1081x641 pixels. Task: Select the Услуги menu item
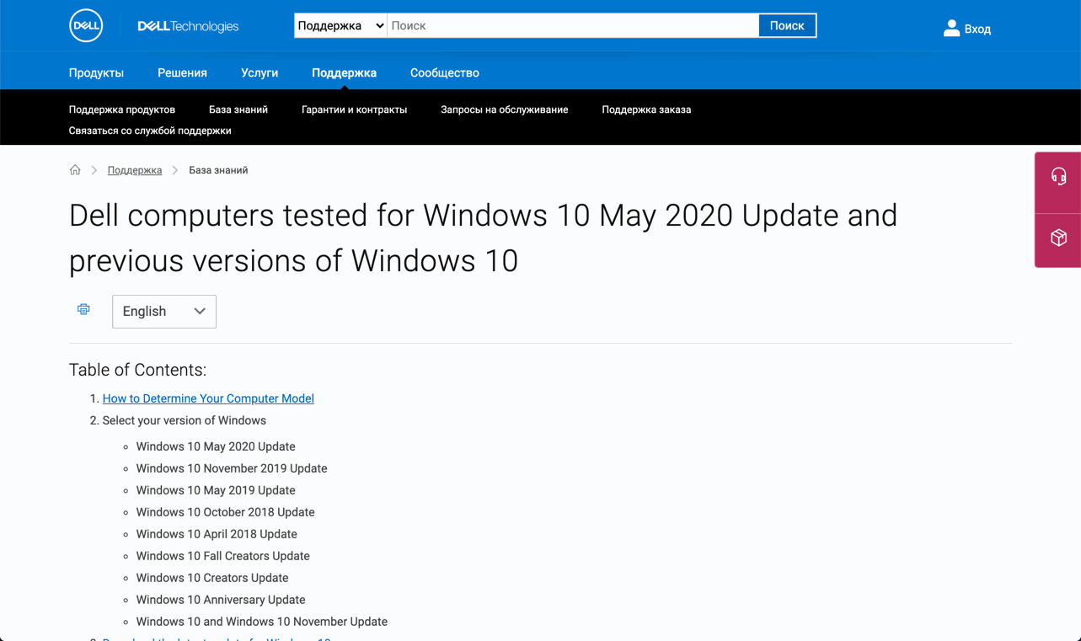(260, 72)
